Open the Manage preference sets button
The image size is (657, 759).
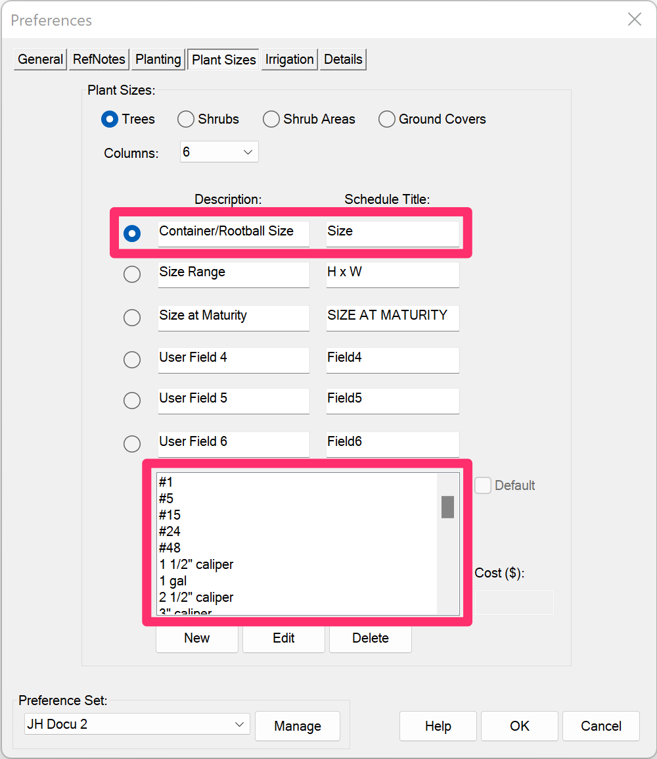pyautogui.click(x=298, y=726)
